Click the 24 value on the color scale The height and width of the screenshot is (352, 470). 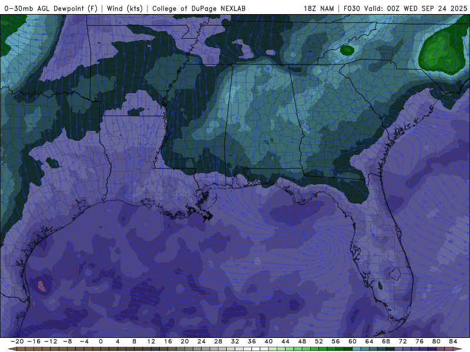[x=202, y=341]
